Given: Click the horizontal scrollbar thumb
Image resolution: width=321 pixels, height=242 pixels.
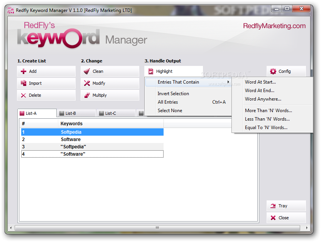Looking at the screenshot, I should pos(157,228).
